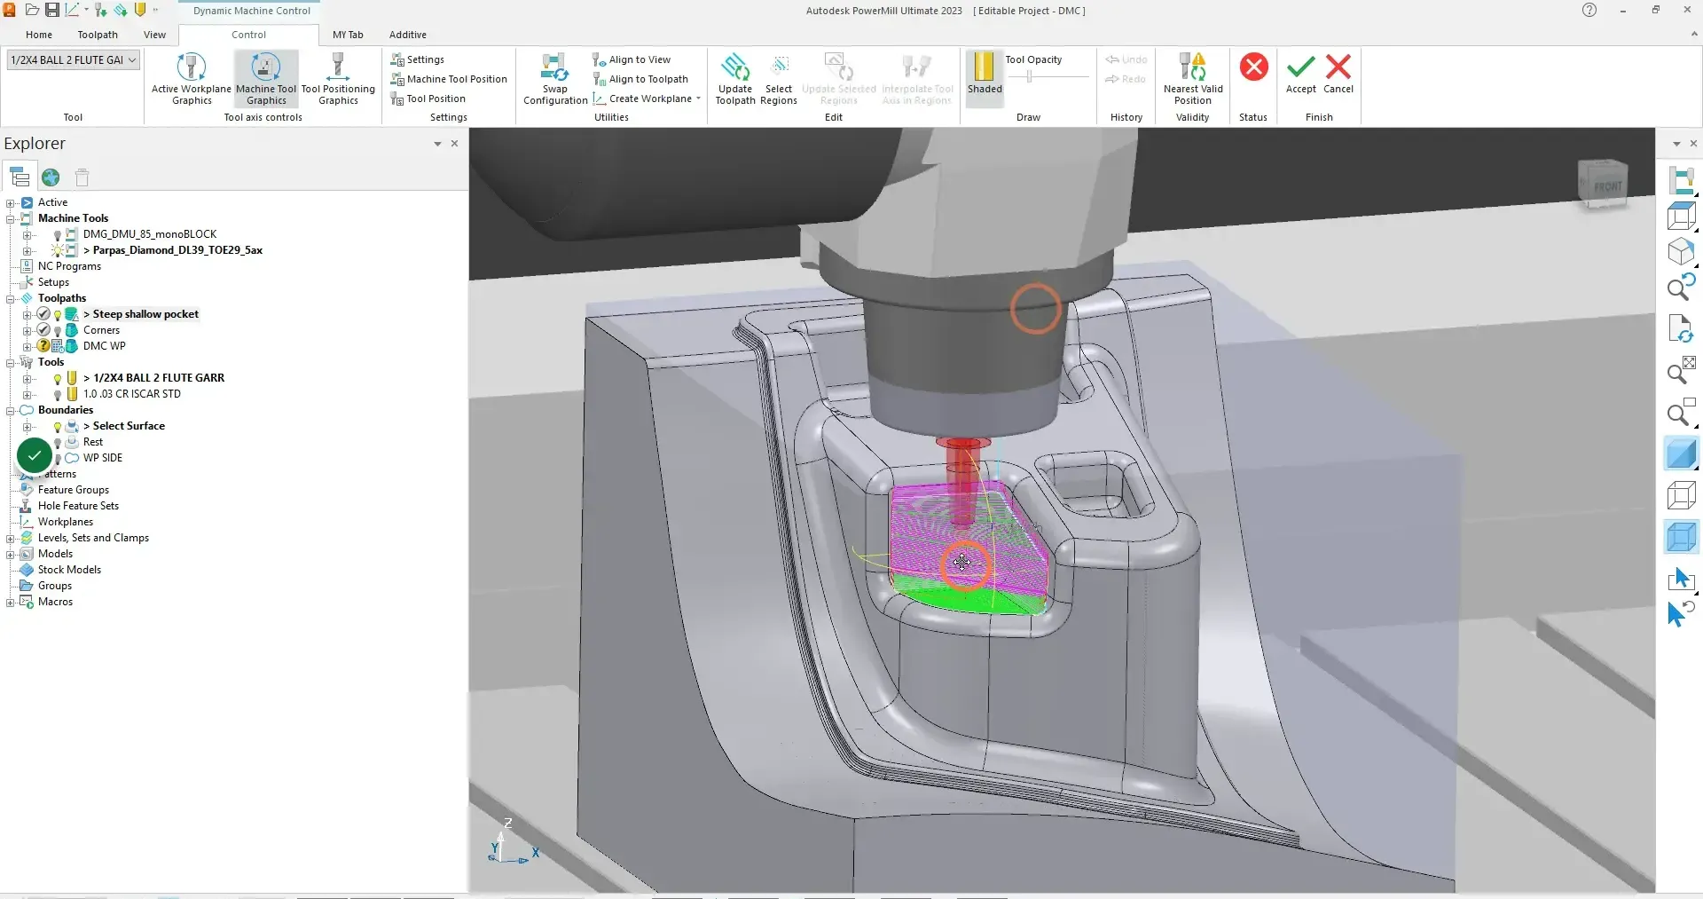This screenshot has width=1703, height=899.
Task: Click the yellow tool tip icon in quick access
Action: click(x=139, y=10)
